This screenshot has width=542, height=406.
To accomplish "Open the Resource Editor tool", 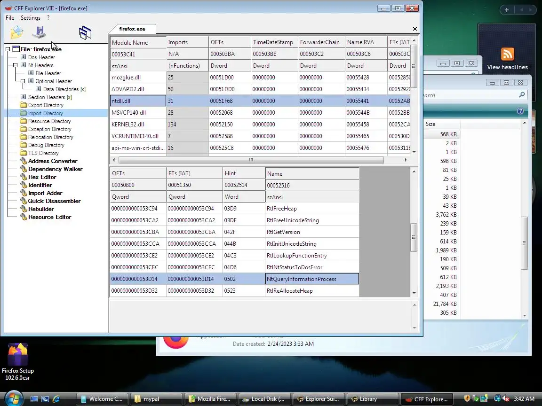I will coord(50,217).
